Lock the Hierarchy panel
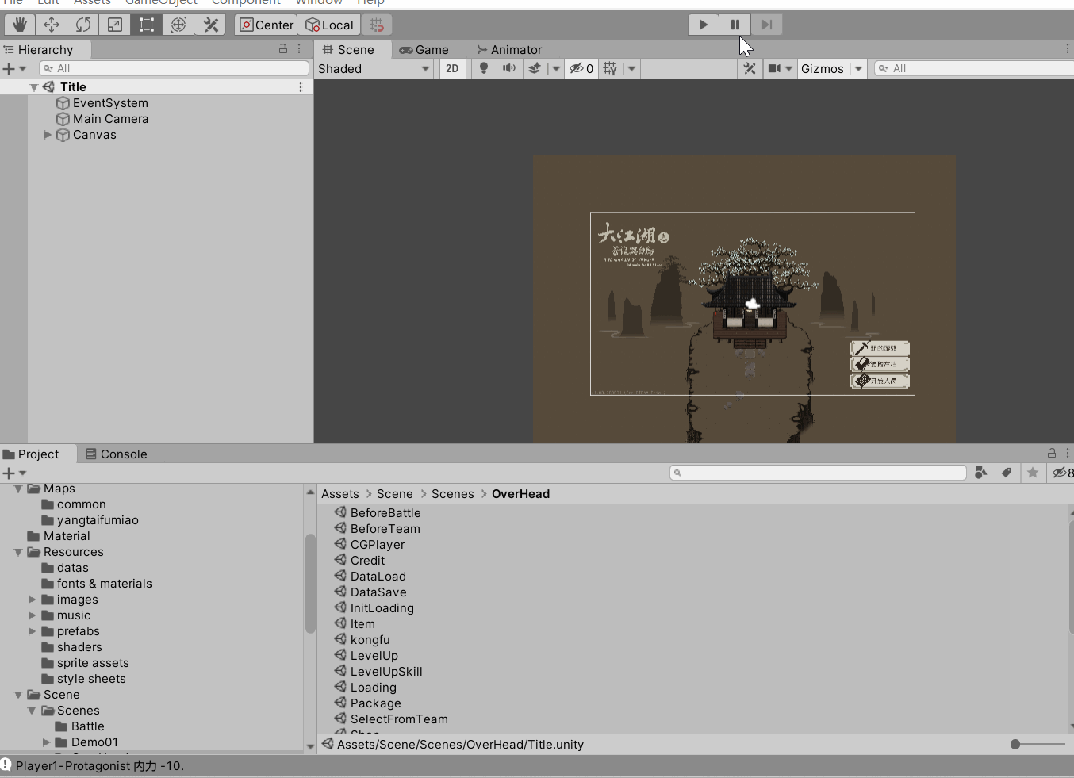Image resolution: width=1074 pixels, height=778 pixels. tap(283, 49)
